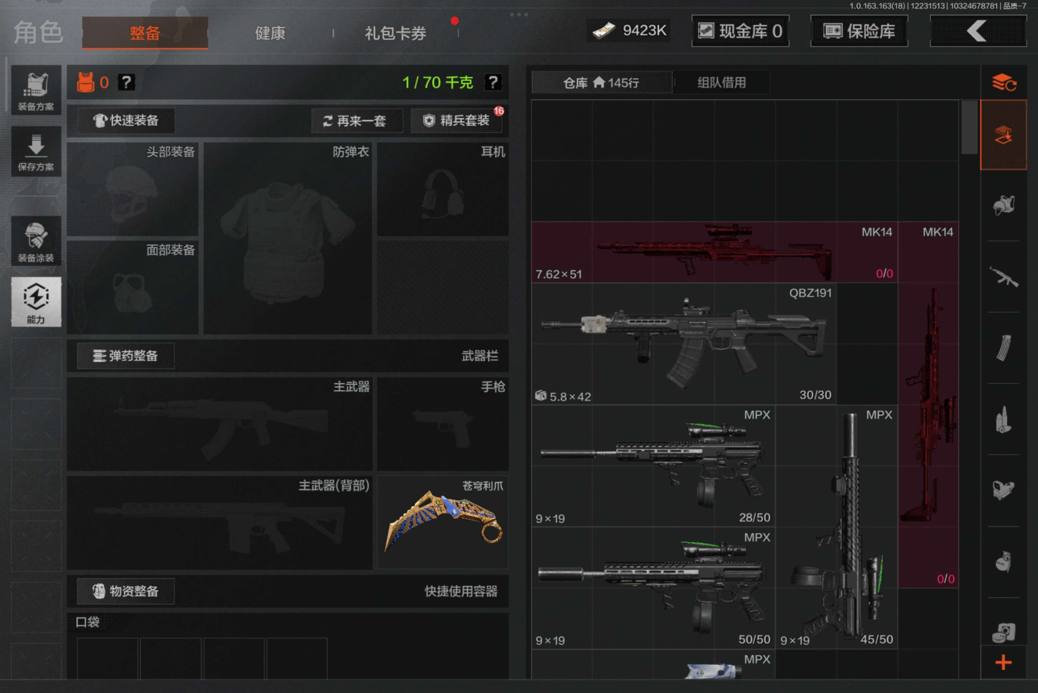The image size is (1038, 693).
Task: Open the 保险库 vault button
Action: click(859, 31)
